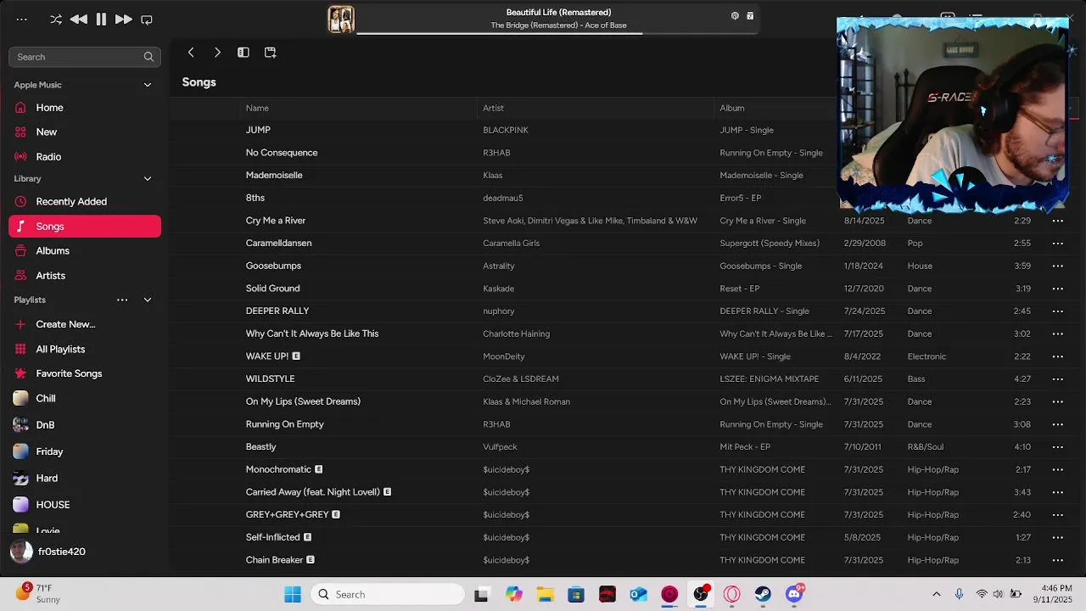Open the Friday playlist
The width and height of the screenshot is (1086, 611).
click(84, 452)
